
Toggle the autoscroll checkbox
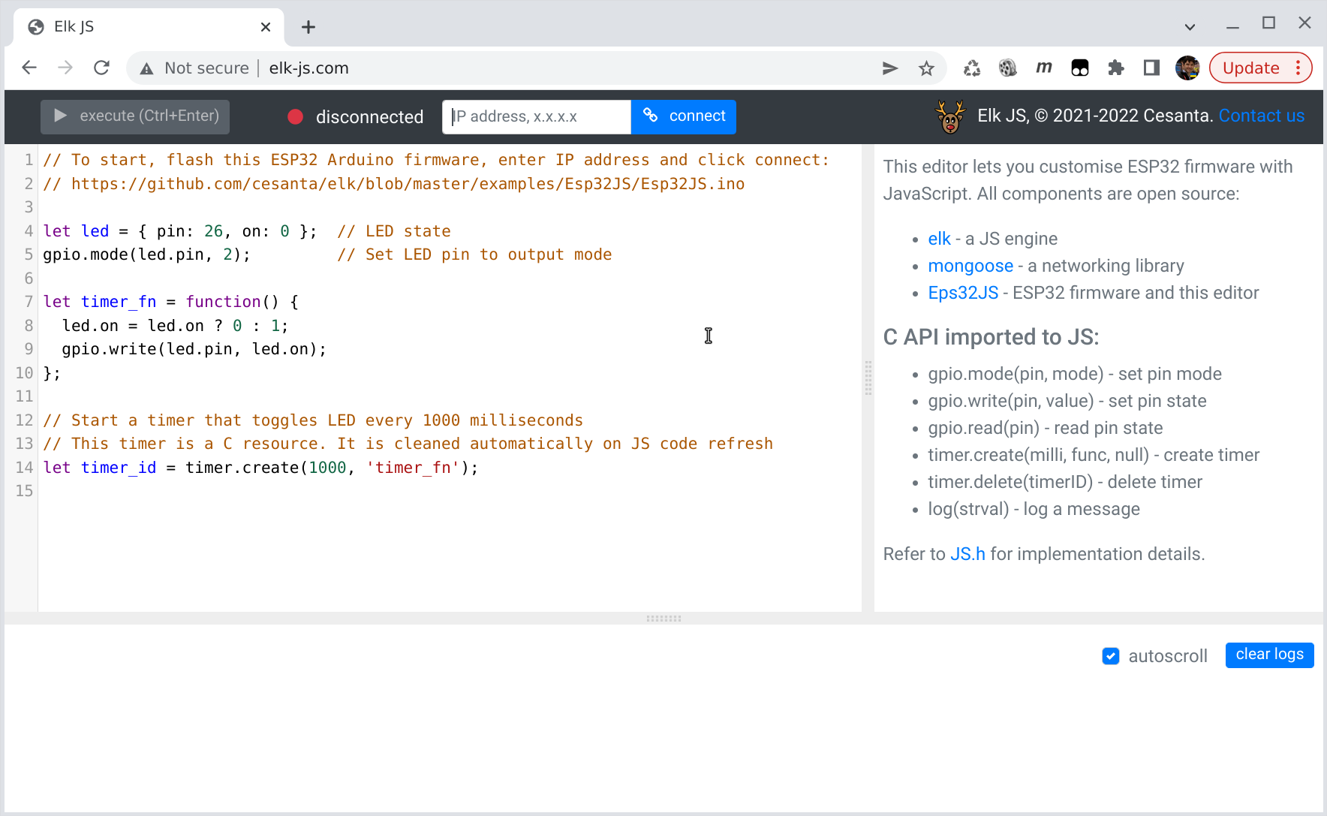(1111, 656)
